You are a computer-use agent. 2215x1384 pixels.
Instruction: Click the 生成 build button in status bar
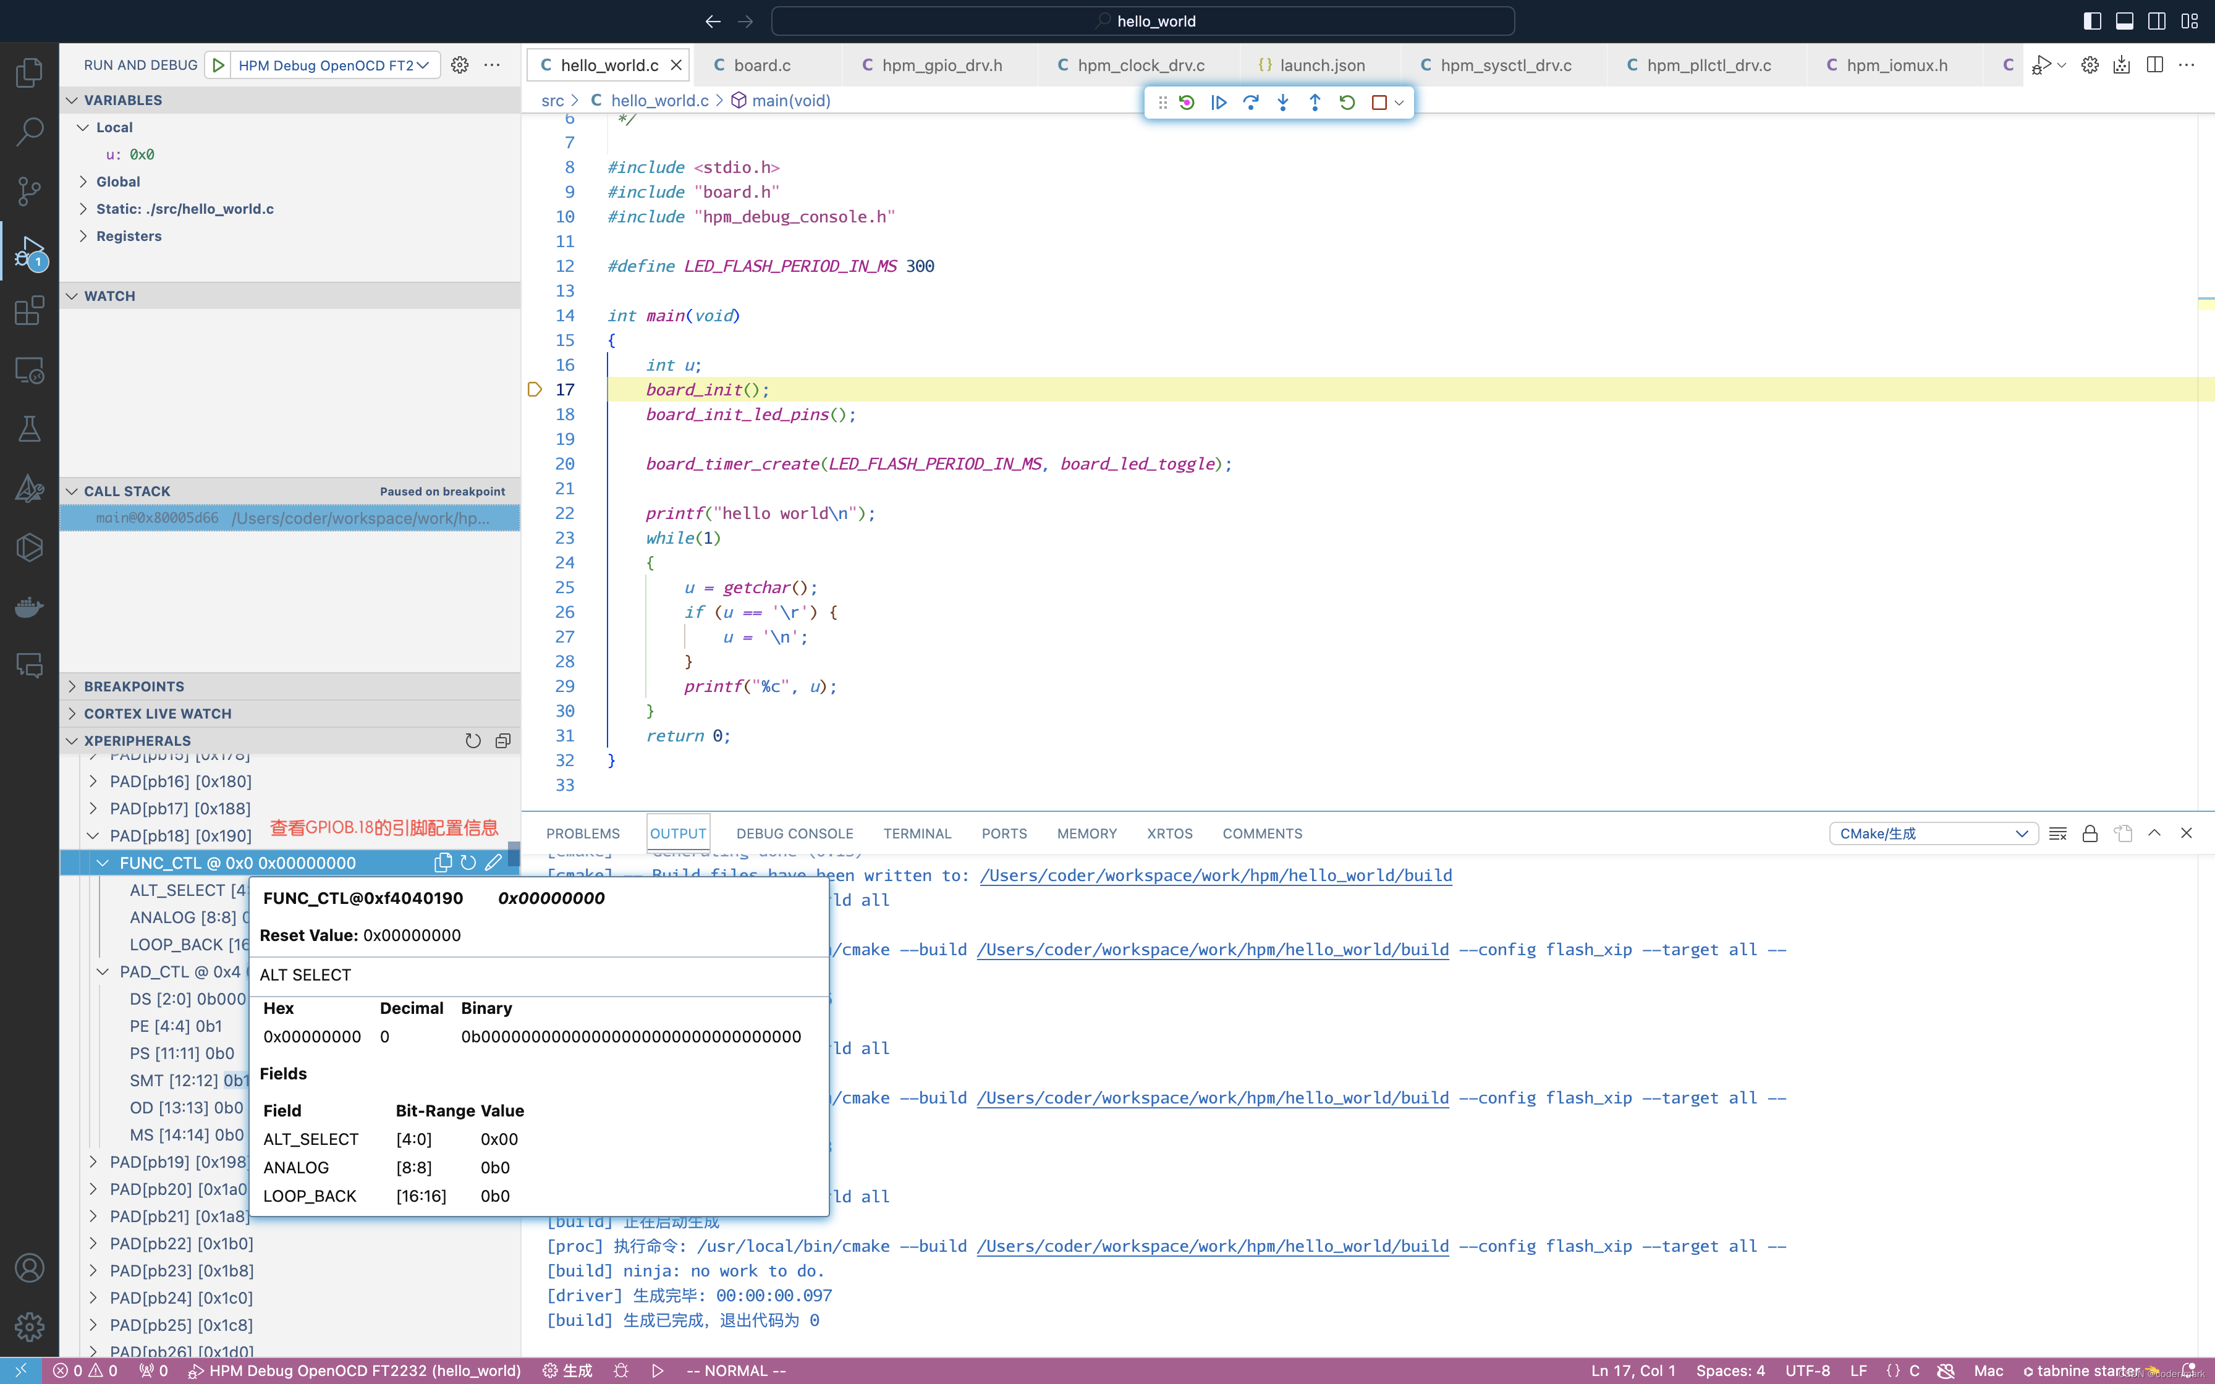point(567,1370)
